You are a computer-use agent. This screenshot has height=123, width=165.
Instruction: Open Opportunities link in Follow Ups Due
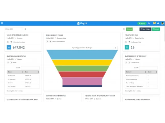point(140,38)
